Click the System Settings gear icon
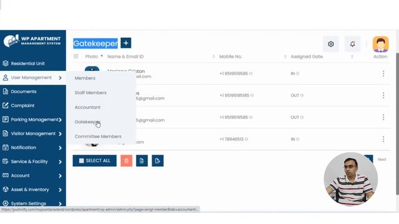The height and width of the screenshot is (224, 399). point(6,203)
